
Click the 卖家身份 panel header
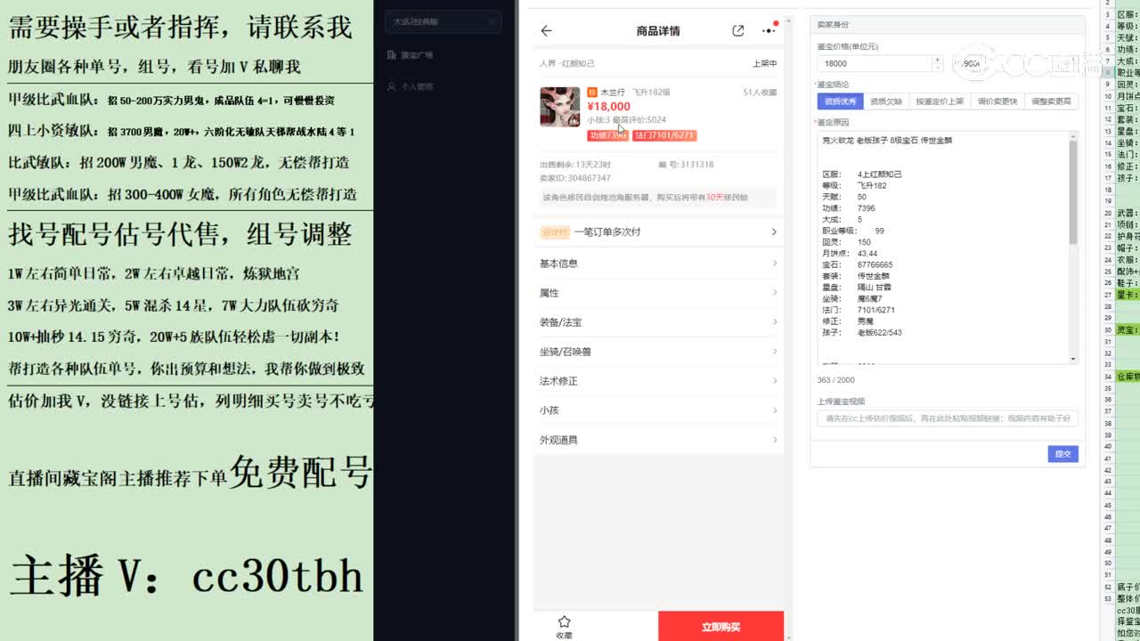948,25
